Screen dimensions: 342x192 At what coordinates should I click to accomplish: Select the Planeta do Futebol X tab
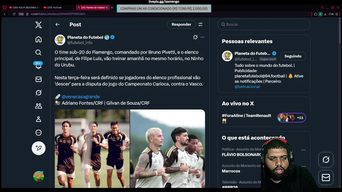point(93,7)
